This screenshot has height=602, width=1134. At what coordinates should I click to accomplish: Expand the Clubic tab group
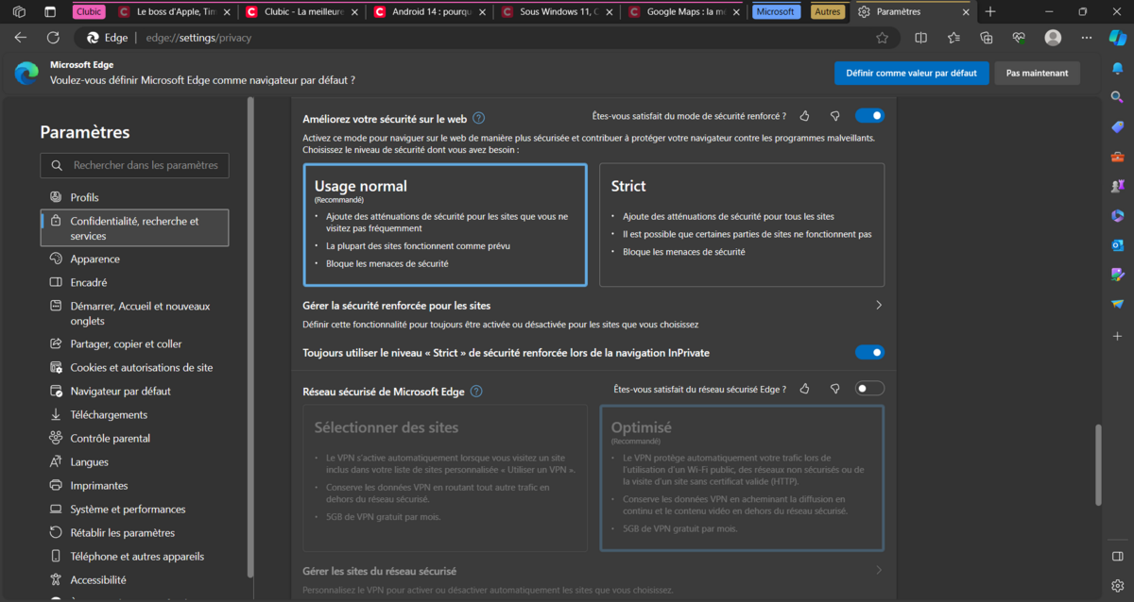(x=89, y=12)
